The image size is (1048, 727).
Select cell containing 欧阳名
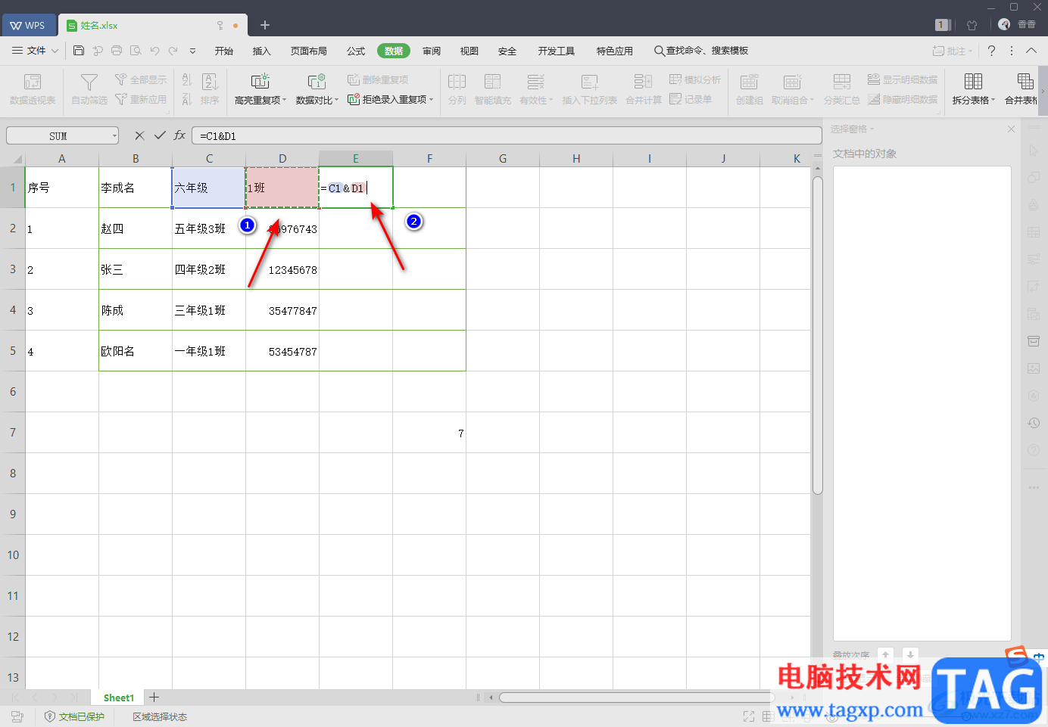(x=136, y=351)
